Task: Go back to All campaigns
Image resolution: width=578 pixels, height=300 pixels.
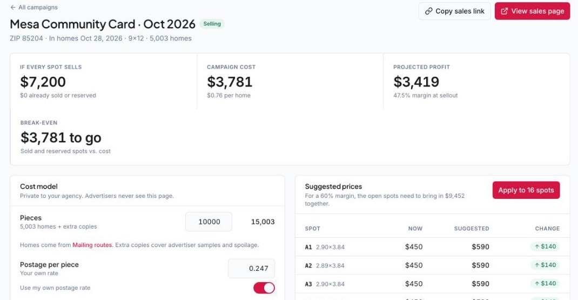Action: click(x=34, y=8)
